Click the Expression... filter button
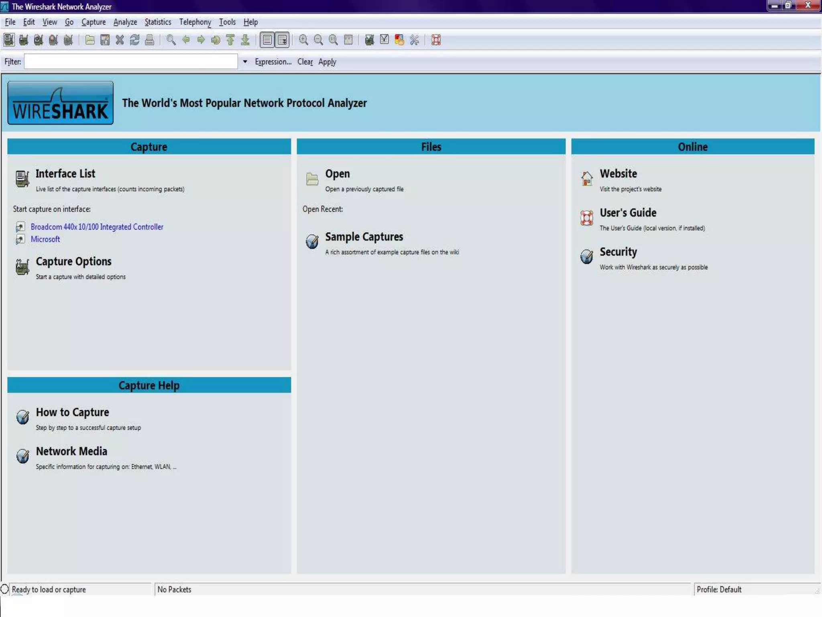Image resolution: width=822 pixels, height=617 pixels. pyautogui.click(x=273, y=62)
